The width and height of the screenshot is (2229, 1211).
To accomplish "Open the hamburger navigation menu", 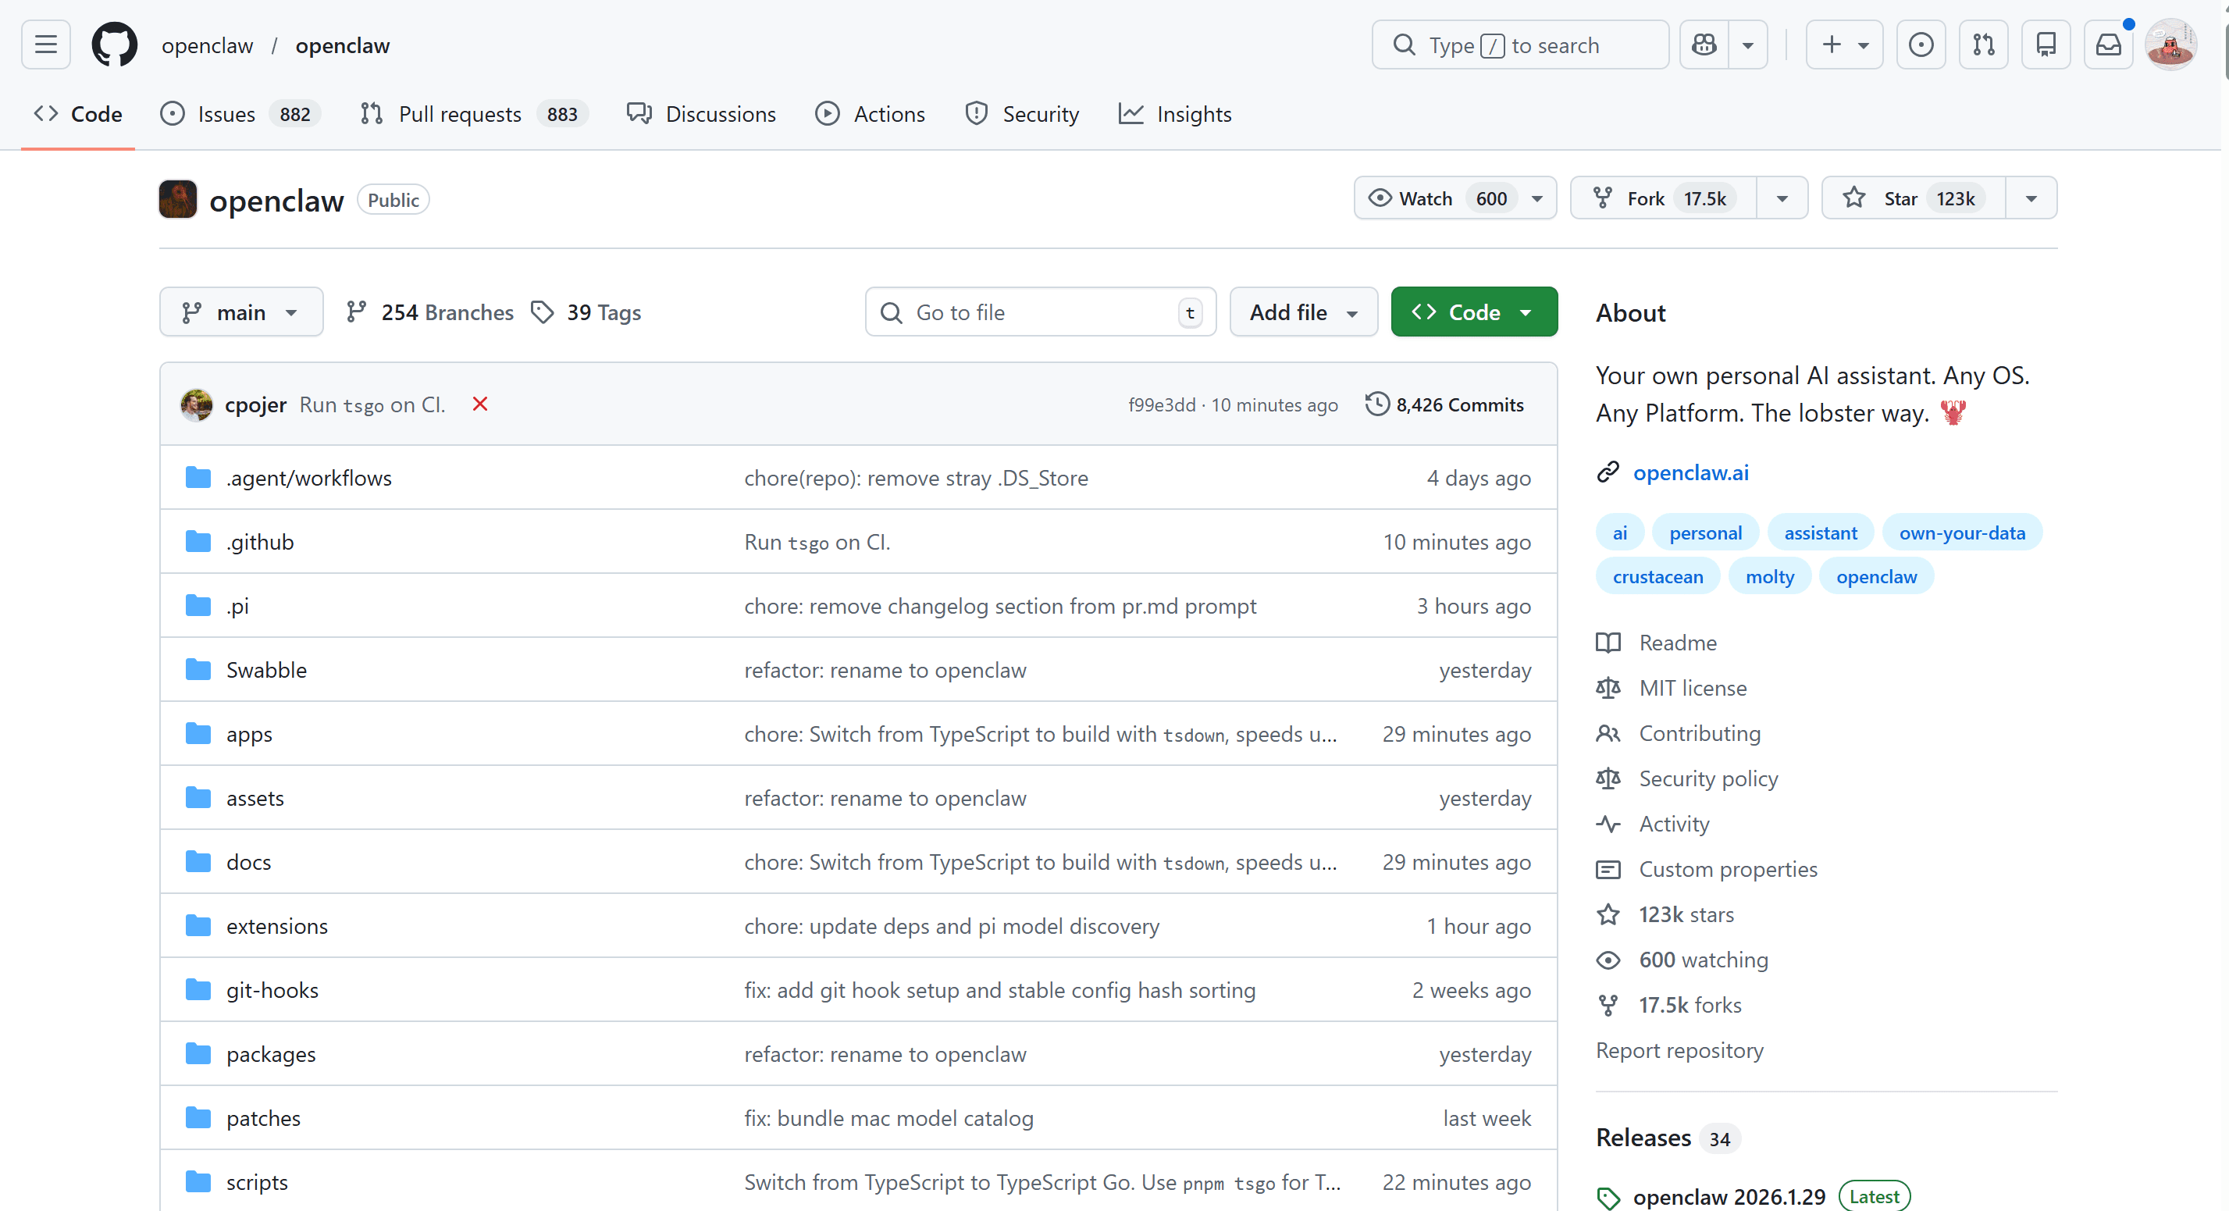I will (46, 45).
